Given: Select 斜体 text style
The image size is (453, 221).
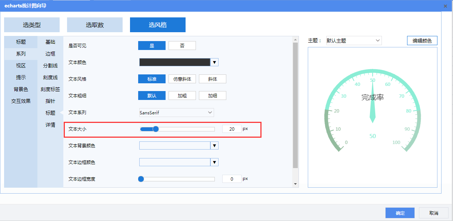Looking at the screenshot, I should click(x=212, y=79).
